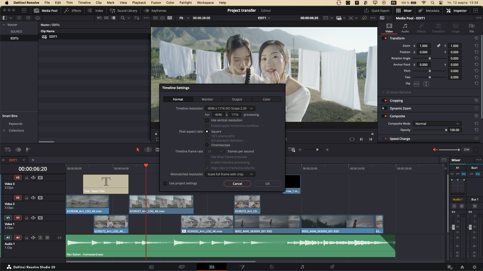Image resolution: width=483 pixels, height=271 pixels.
Task: Open the Keyframes panel
Action: 155,11
